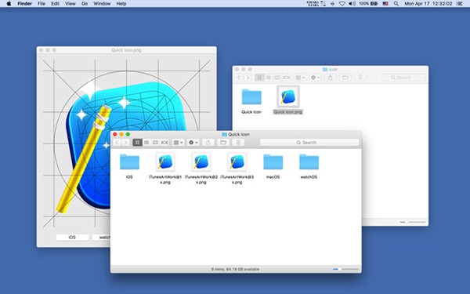Open arrange-by dropdown in Icon window
470x294 pixels.
tap(300, 78)
